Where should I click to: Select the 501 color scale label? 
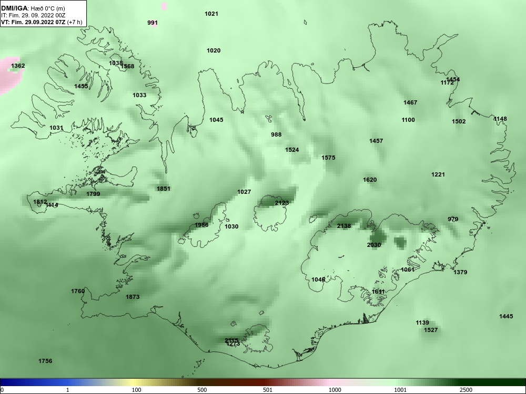tap(267, 390)
